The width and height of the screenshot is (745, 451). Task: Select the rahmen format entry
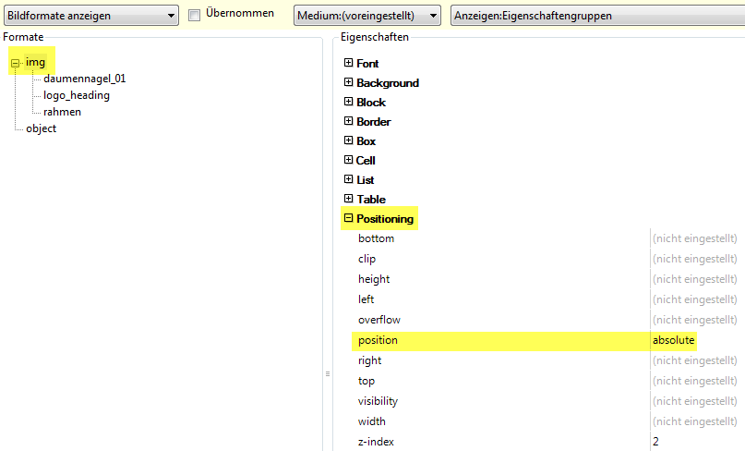tap(62, 112)
